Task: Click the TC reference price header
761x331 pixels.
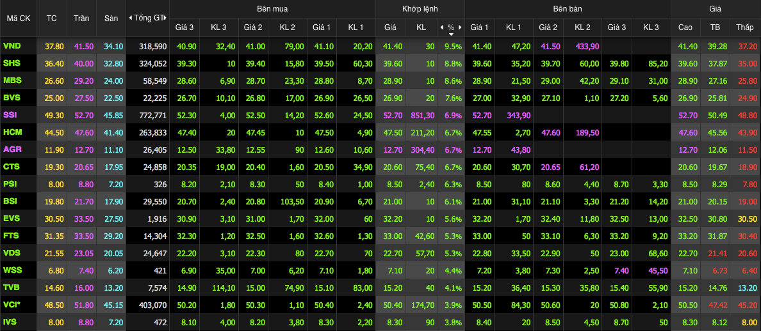Action: tap(52, 18)
